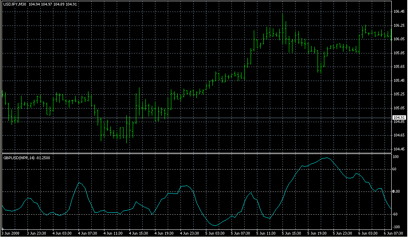Click the 105.25 price axis label
This screenshot has height=237, width=408.
(x=399, y=94)
